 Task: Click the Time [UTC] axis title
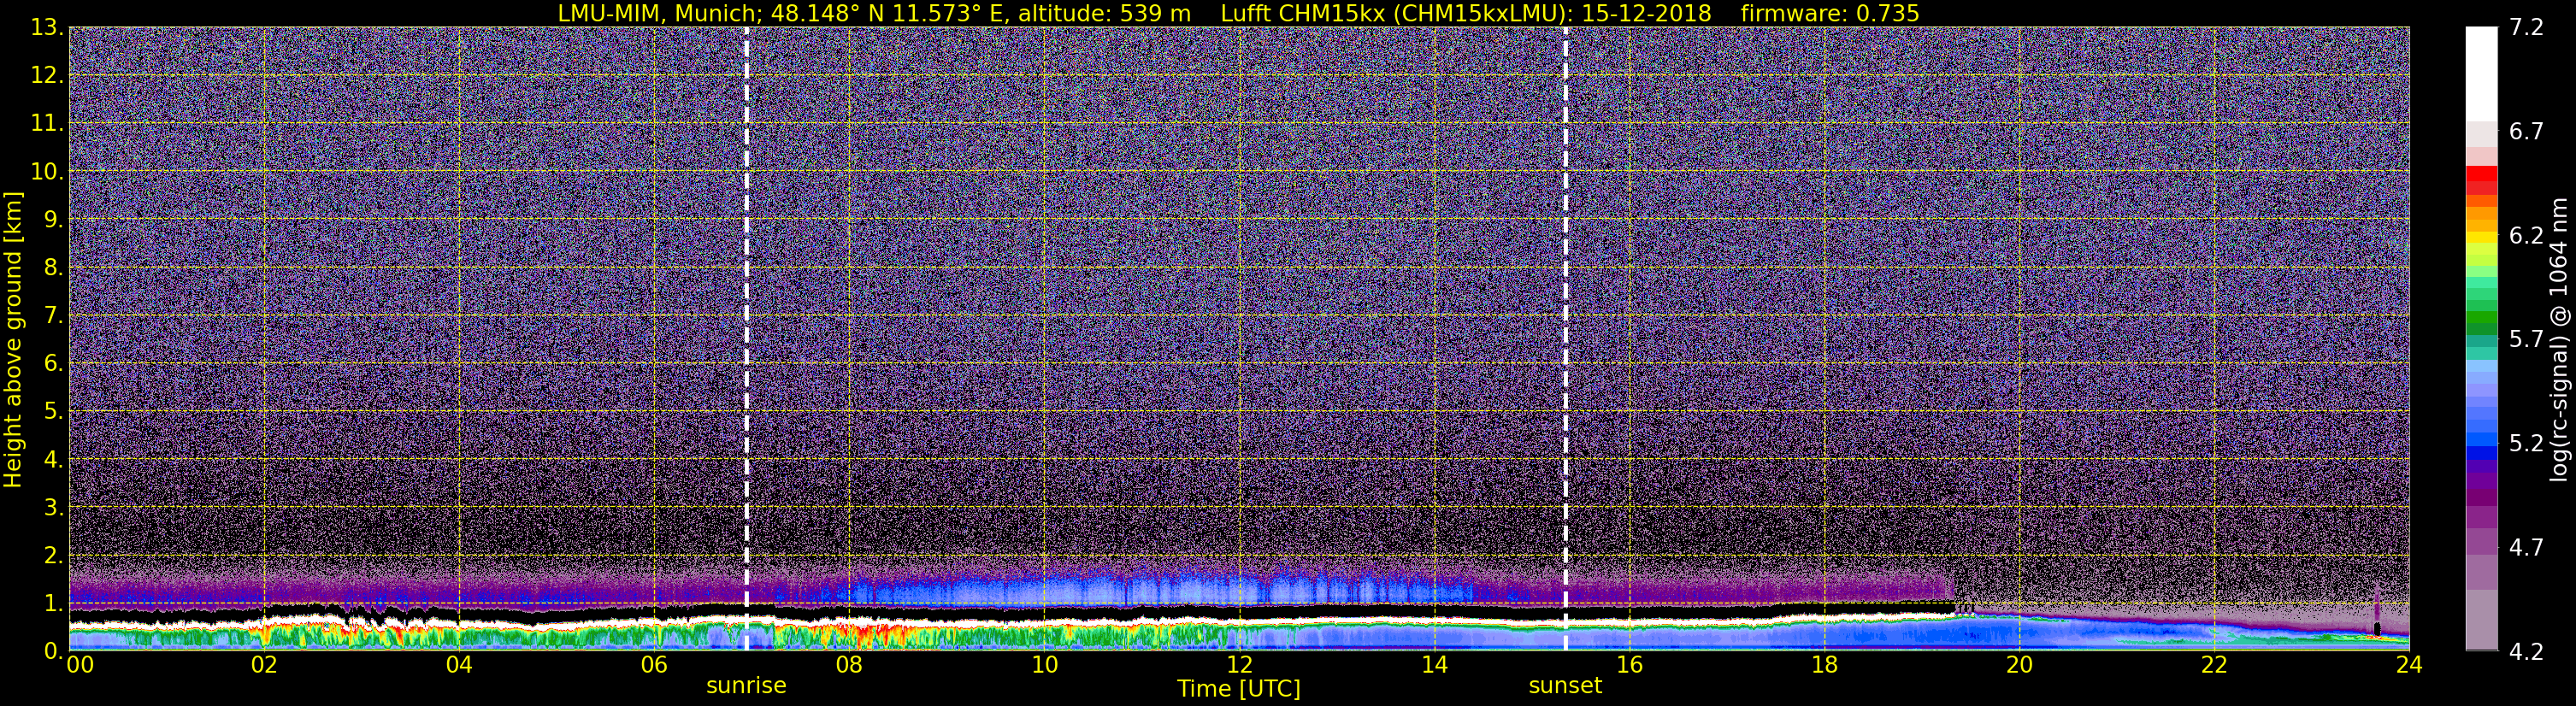(x=1239, y=689)
